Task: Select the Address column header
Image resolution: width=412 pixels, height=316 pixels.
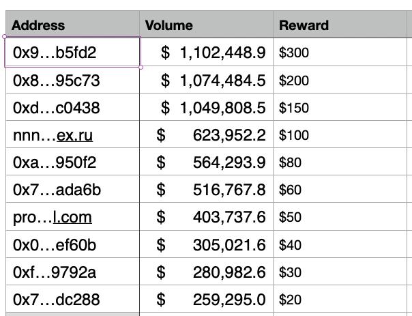Action: tap(72, 25)
